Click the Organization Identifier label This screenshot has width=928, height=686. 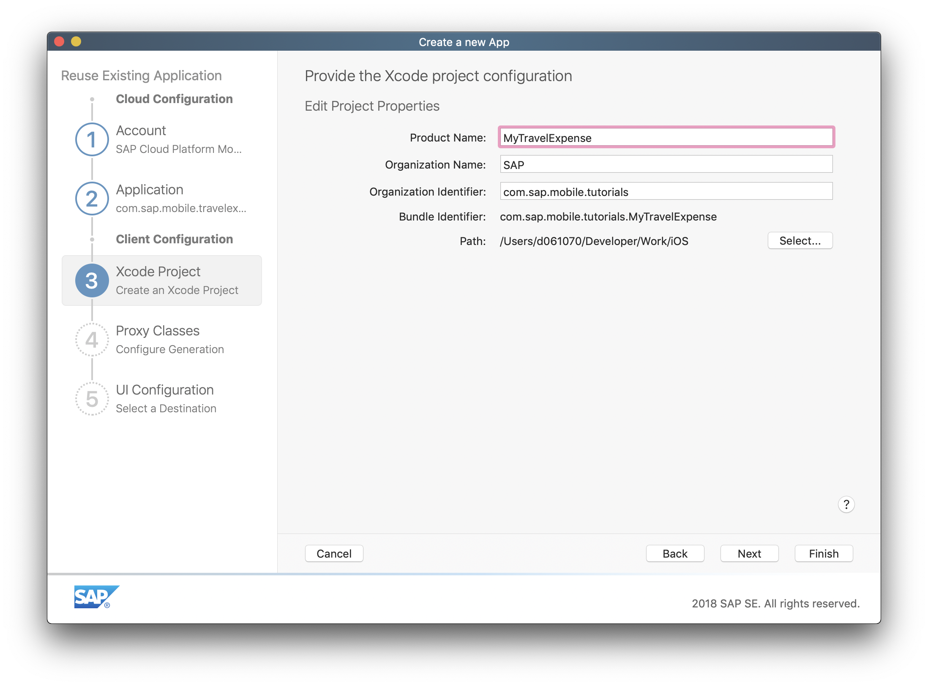427,192
